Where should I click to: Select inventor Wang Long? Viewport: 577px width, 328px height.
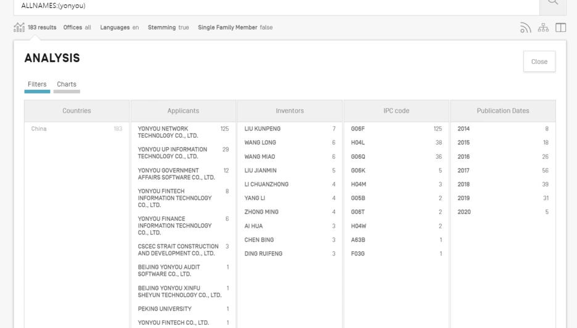(290, 143)
